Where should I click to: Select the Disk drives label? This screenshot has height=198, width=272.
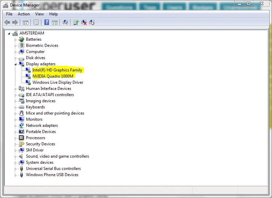tap(36, 58)
